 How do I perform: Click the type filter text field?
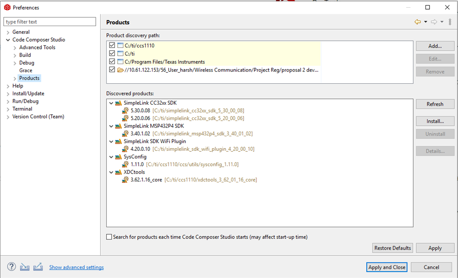coord(49,21)
